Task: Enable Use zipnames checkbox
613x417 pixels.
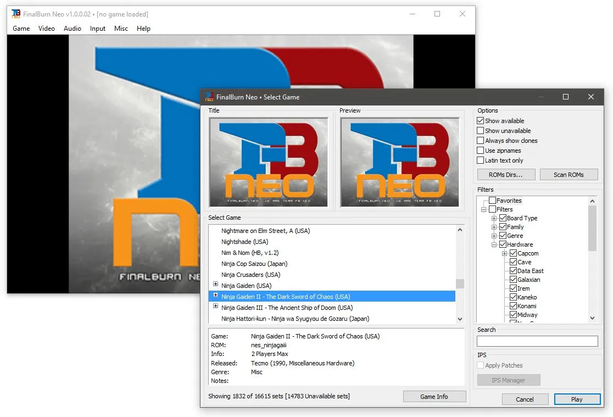Action: 481,151
